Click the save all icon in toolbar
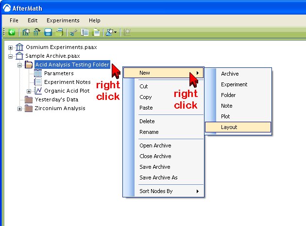Viewport: 306px width, 226px height. click(x=60, y=32)
